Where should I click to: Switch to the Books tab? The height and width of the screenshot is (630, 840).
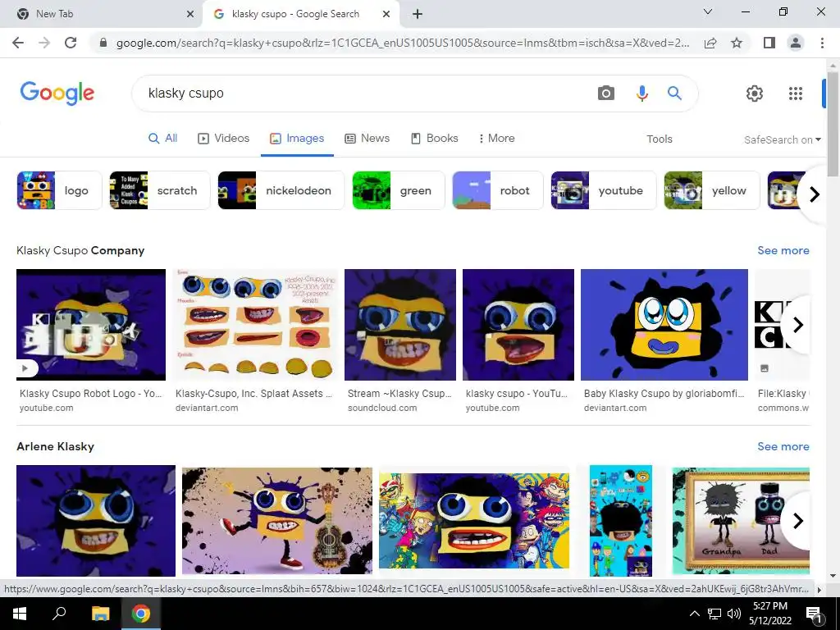[x=435, y=138]
